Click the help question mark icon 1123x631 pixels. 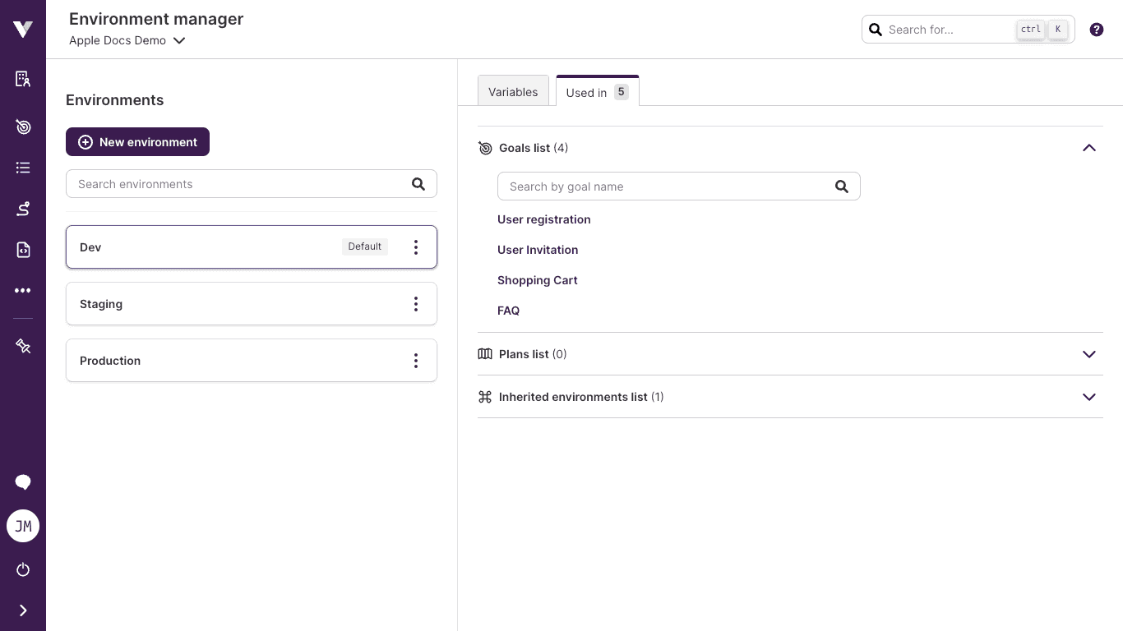(x=1096, y=30)
